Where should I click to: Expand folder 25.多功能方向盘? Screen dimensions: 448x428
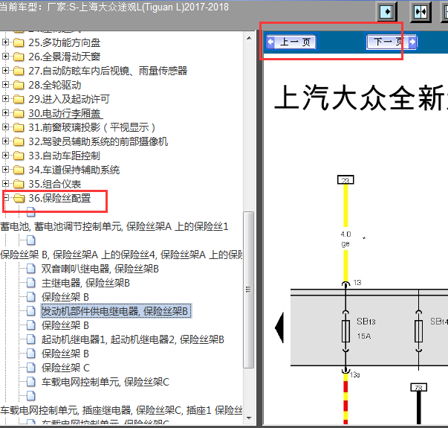click(x=5, y=42)
